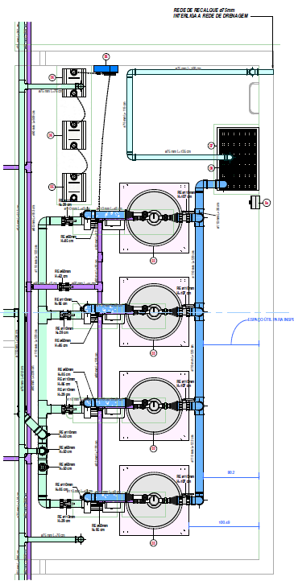Select the bottom-most circular filter tank
Viewport: 294px width, 585px height.
coord(154,500)
